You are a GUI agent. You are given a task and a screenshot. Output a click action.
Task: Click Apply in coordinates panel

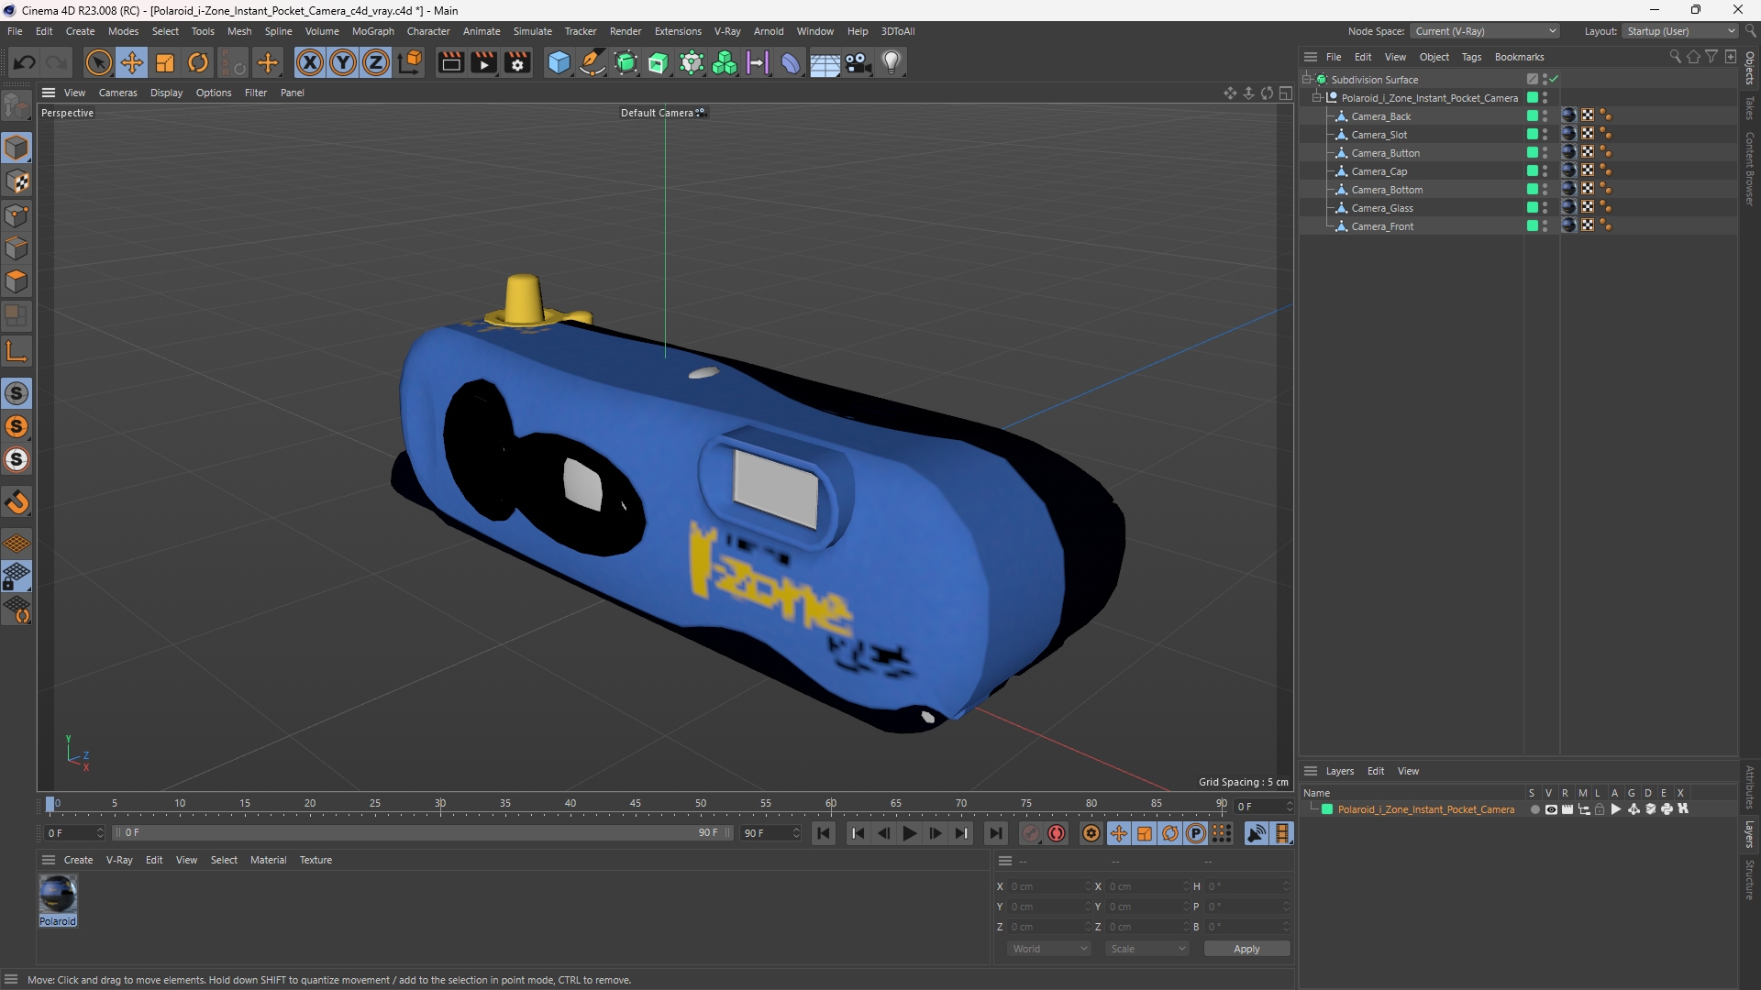(x=1246, y=949)
